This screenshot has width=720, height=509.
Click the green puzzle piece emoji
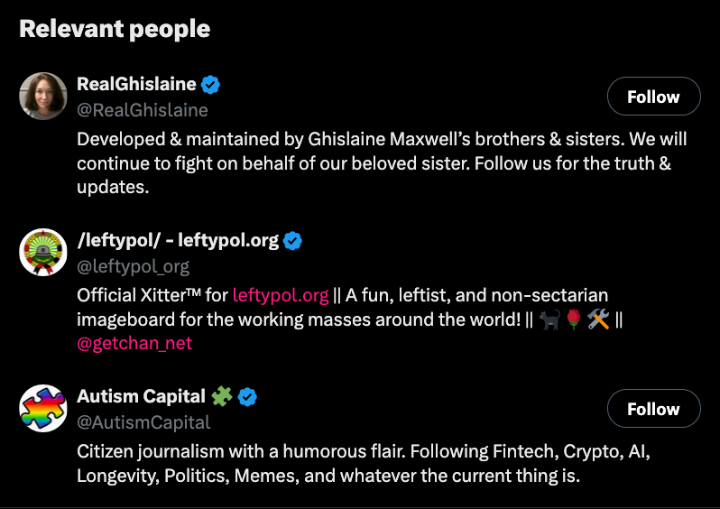(222, 397)
